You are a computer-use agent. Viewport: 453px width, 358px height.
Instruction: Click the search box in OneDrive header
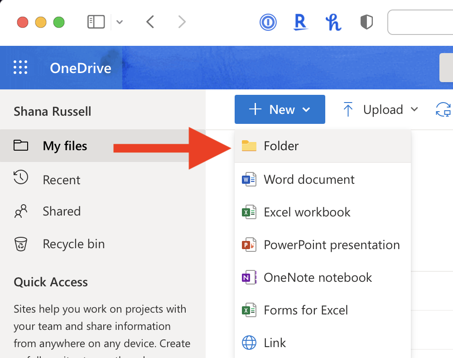click(446, 68)
